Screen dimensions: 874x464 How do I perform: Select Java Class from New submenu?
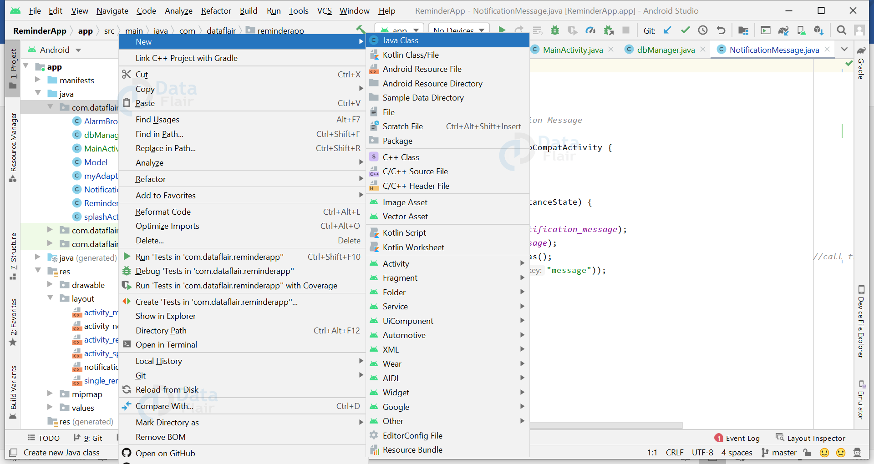click(447, 40)
